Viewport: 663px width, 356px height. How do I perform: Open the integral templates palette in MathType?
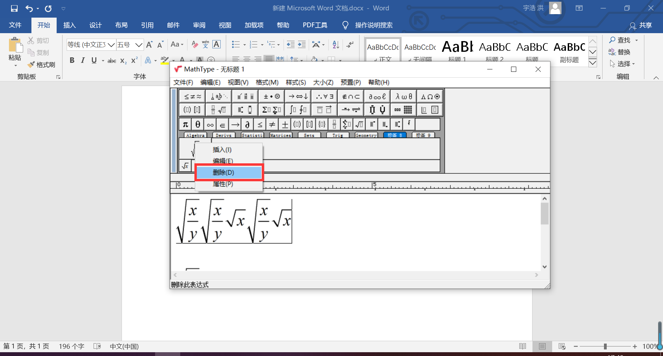298,110
